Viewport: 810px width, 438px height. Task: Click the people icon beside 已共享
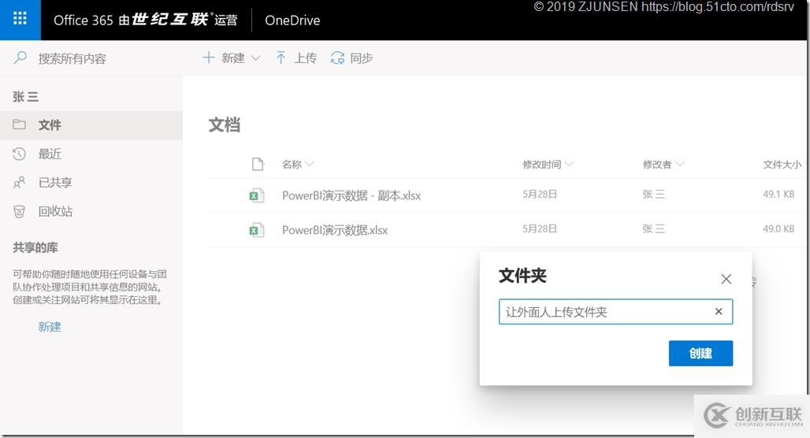pos(19,182)
